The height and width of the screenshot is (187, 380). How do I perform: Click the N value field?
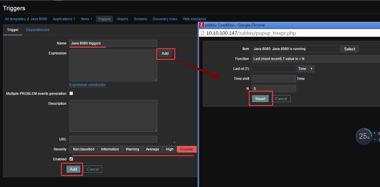(x=274, y=89)
